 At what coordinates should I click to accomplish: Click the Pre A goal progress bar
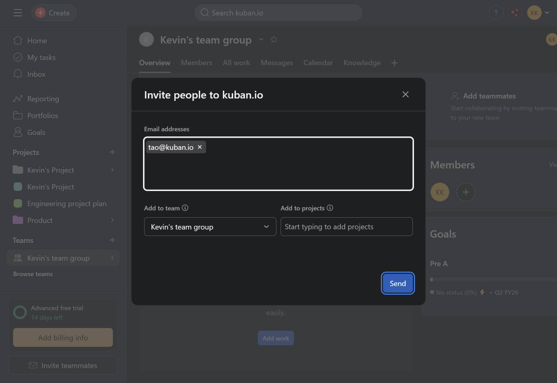coord(493,279)
